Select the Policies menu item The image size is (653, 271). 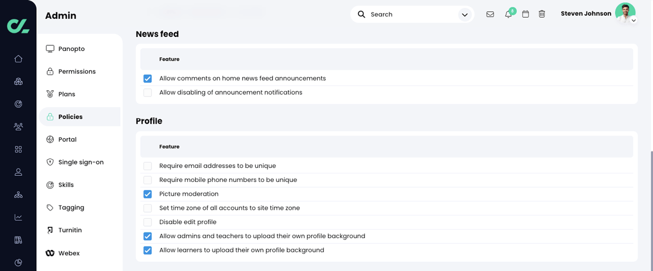pyautogui.click(x=79, y=117)
